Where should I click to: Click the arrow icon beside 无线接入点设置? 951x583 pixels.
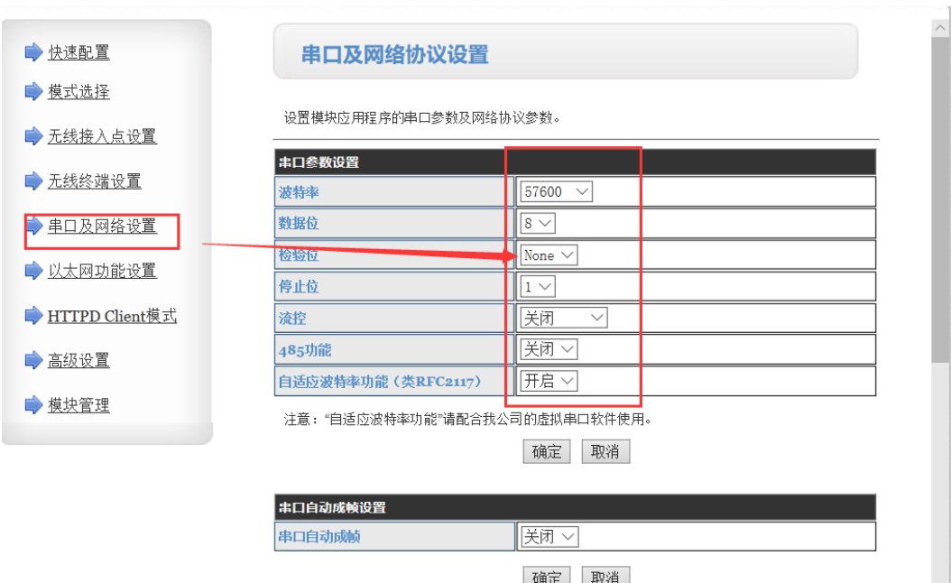tap(33, 136)
